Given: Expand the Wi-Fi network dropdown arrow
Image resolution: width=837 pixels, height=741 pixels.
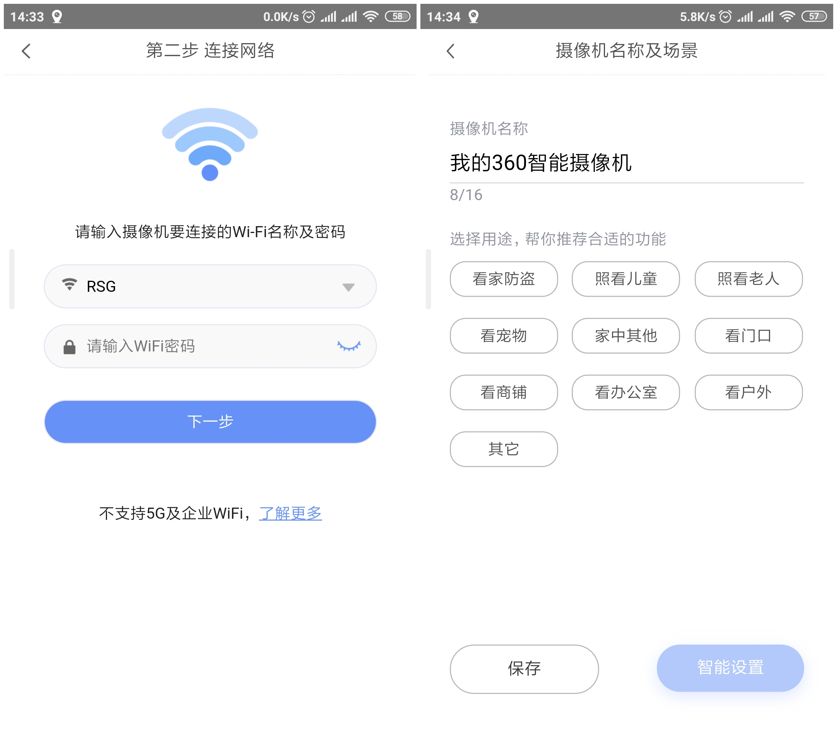Looking at the screenshot, I should coord(349,287).
